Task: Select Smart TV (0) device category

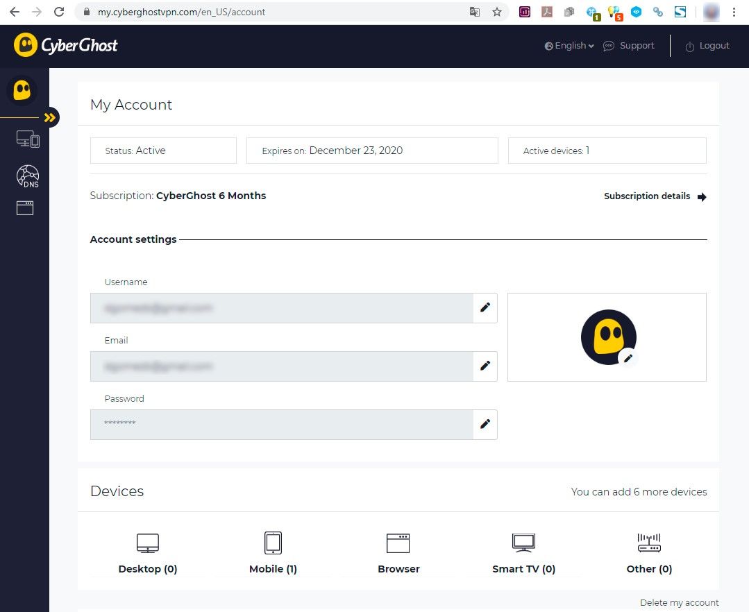Action: pyautogui.click(x=523, y=553)
